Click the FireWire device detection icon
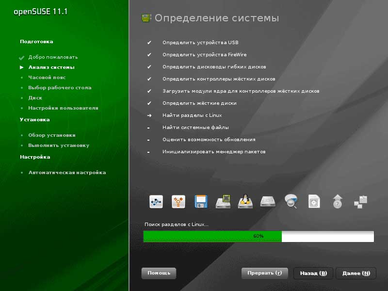The width and height of the screenshot is (388, 291). [178, 201]
